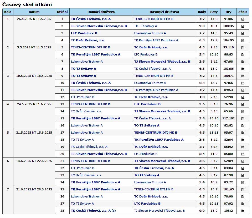The width and height of the screenshot is (252, 218).
Task: Open home team TC Dvůr Králové in match 4
Action: 88,40
